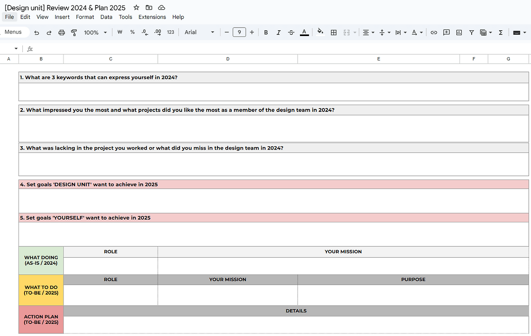Star this document in the title bar
Image resolution: width=531 pixels, height=336 pixels.
136,7
